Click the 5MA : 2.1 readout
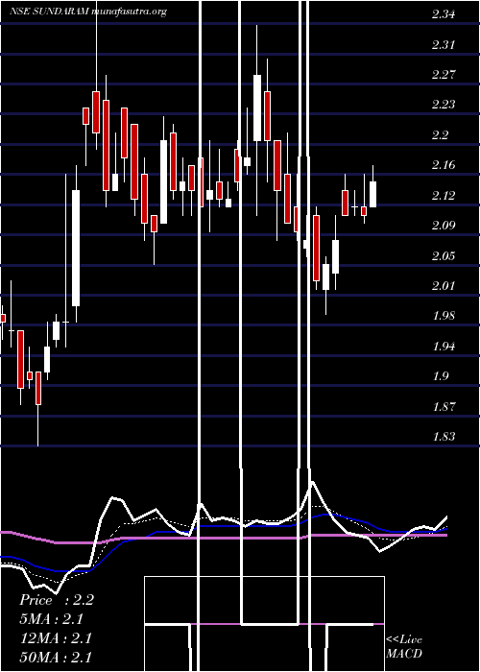 click(52, 619)
